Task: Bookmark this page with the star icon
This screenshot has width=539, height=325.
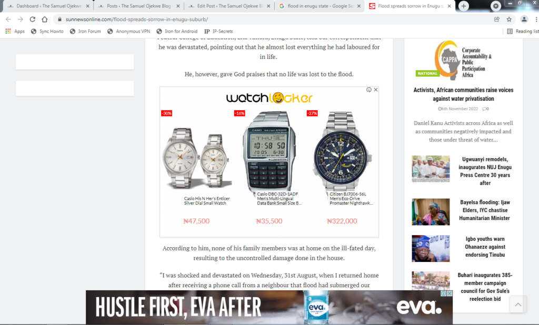Action: (x=509, y=19)
